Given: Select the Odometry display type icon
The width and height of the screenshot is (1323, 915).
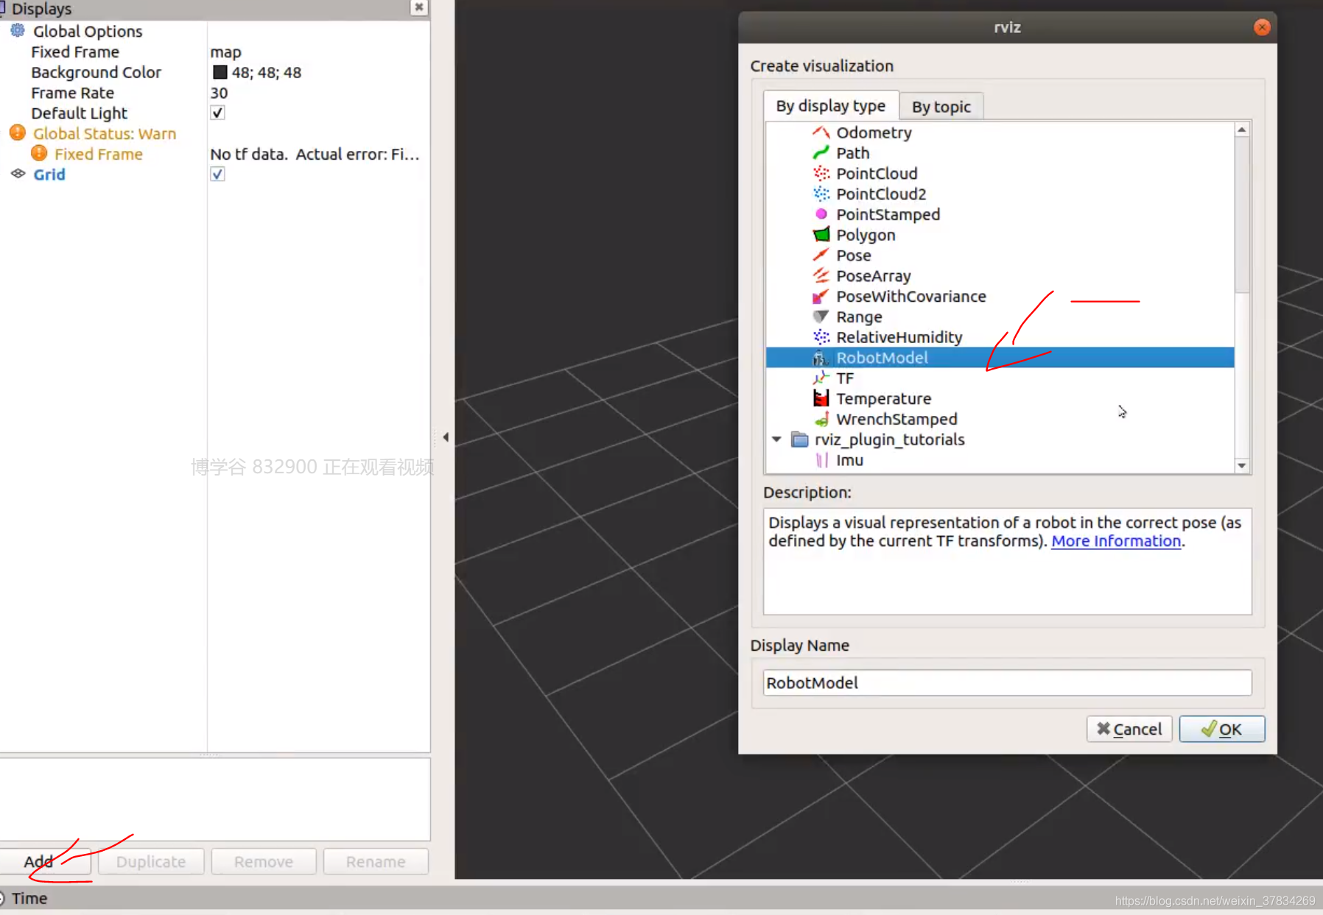Looking at the screenshot, I should (x=821, y=133).
